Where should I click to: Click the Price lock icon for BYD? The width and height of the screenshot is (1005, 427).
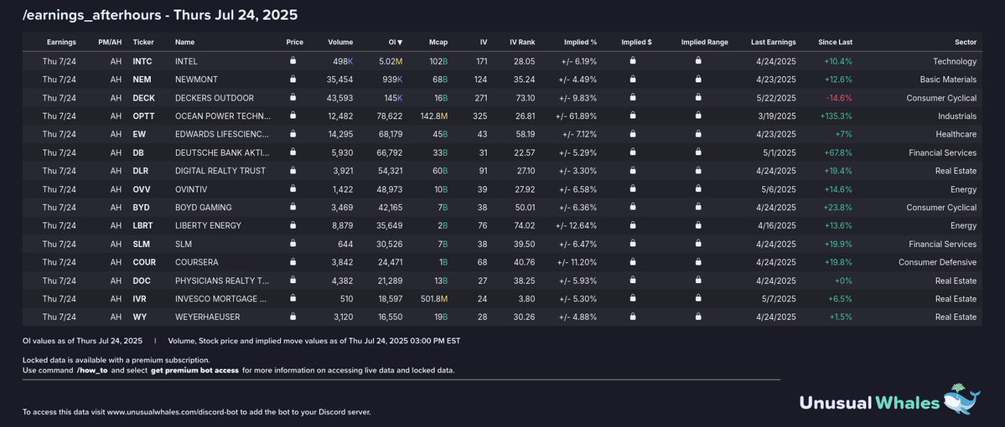(293, 207)
